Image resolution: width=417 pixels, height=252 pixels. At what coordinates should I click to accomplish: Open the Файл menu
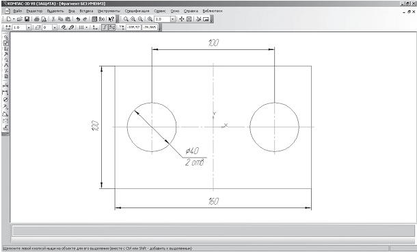[18, 11]
